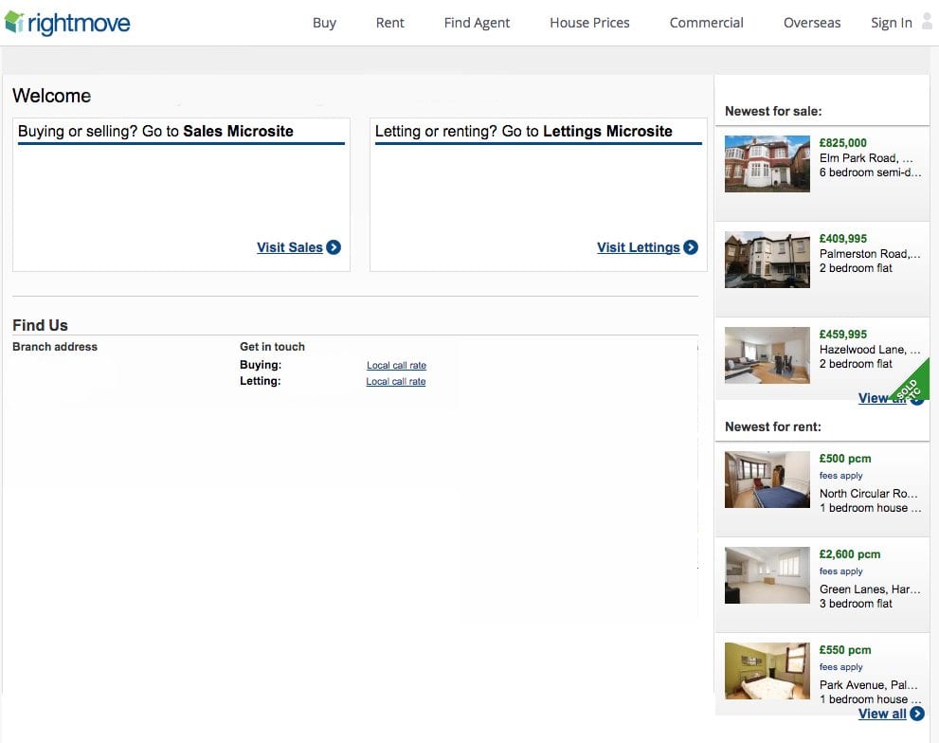Open the House Prices section

pyautogui.click(x=589, y=22)
